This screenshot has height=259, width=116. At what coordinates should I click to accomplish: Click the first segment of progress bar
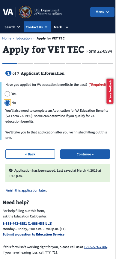[x=10, y=64]
